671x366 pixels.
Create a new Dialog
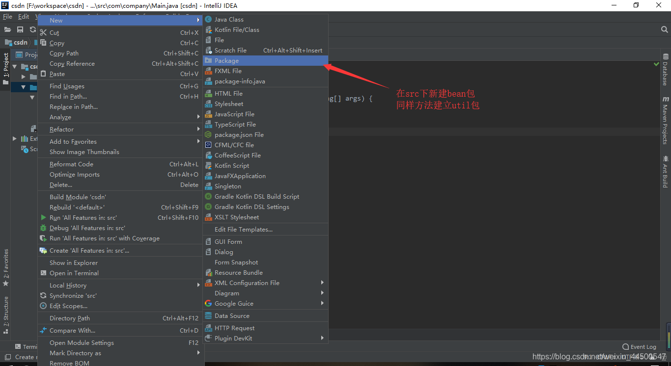click(266, 252)
